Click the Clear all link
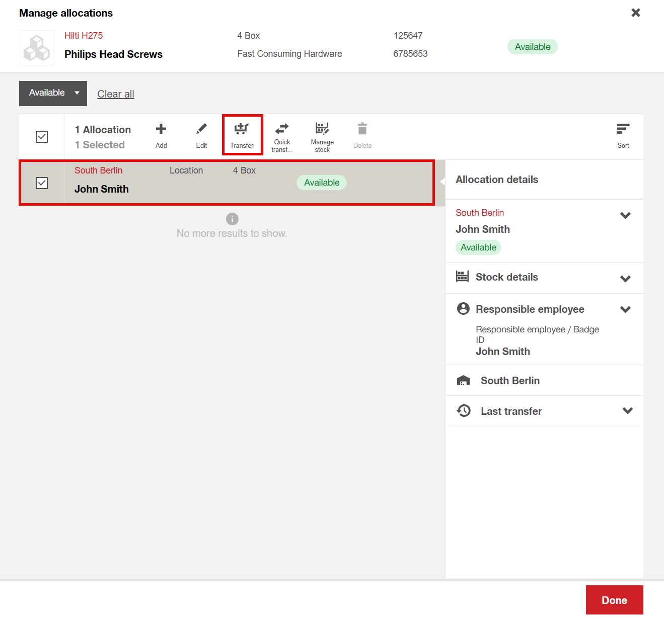664x617 pixels. point(116,94)
